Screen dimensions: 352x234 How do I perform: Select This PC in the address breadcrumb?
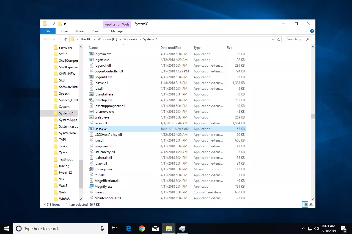pos(86,39)
